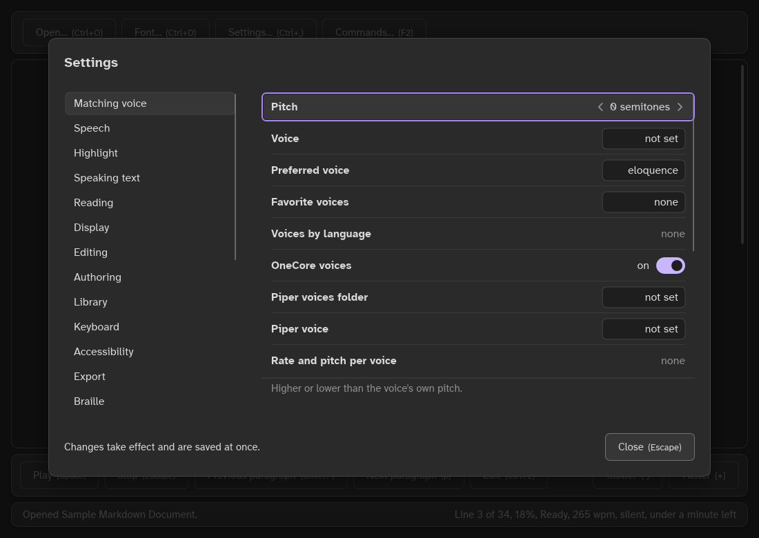The height and width of the screenshot is (538, 759).
Task: Switch to the Speech settings category
Action: coord(150,128)
